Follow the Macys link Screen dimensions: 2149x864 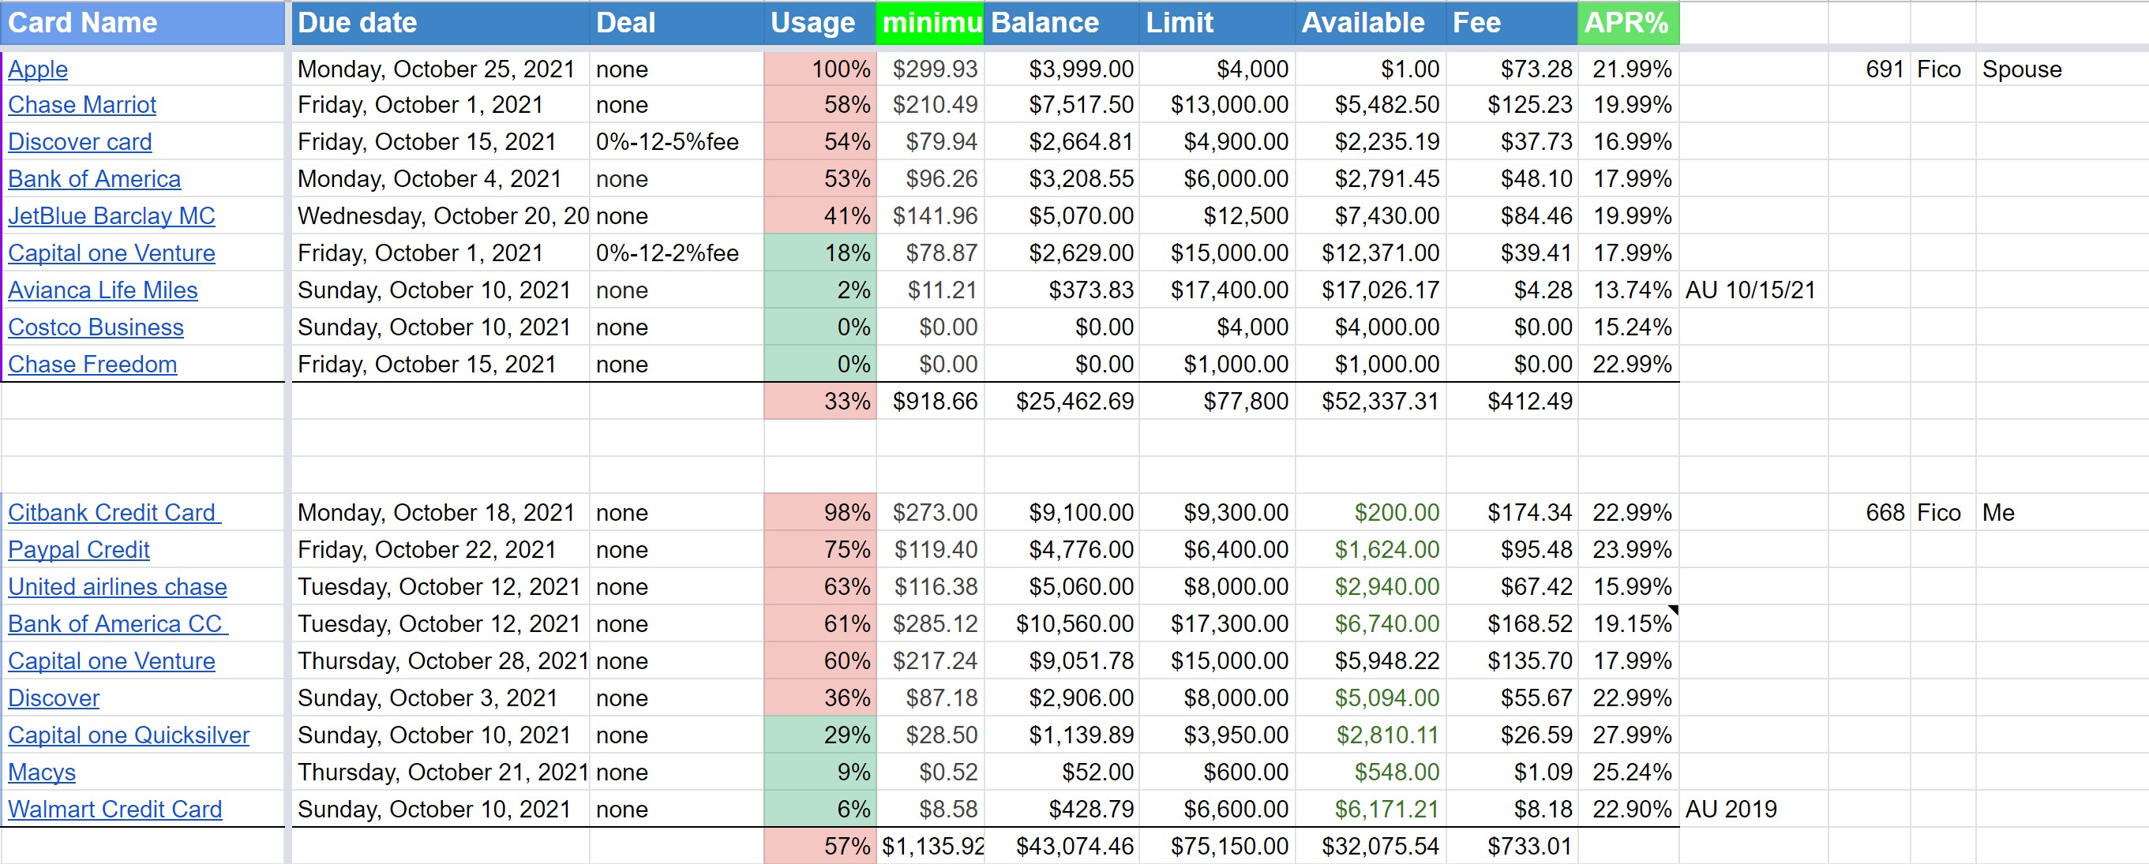[42, 773]
